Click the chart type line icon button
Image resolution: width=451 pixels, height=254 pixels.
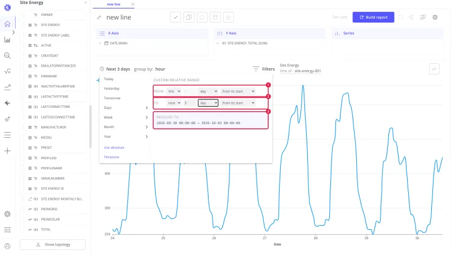[434, 69]
